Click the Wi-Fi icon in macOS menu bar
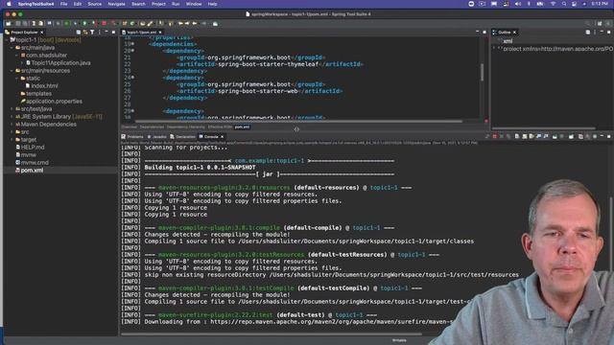This screenshot has height=345, width=614. [x=553, y=4]
